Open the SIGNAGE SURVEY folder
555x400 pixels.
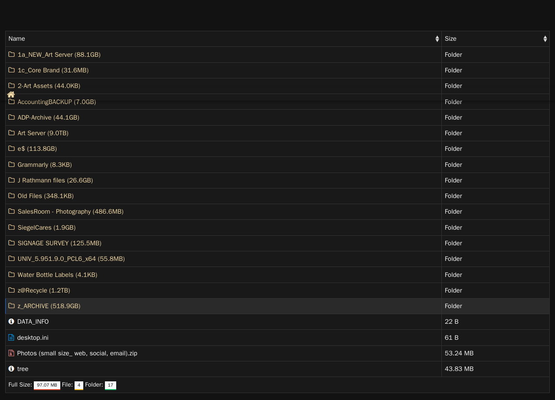point(59,243)
